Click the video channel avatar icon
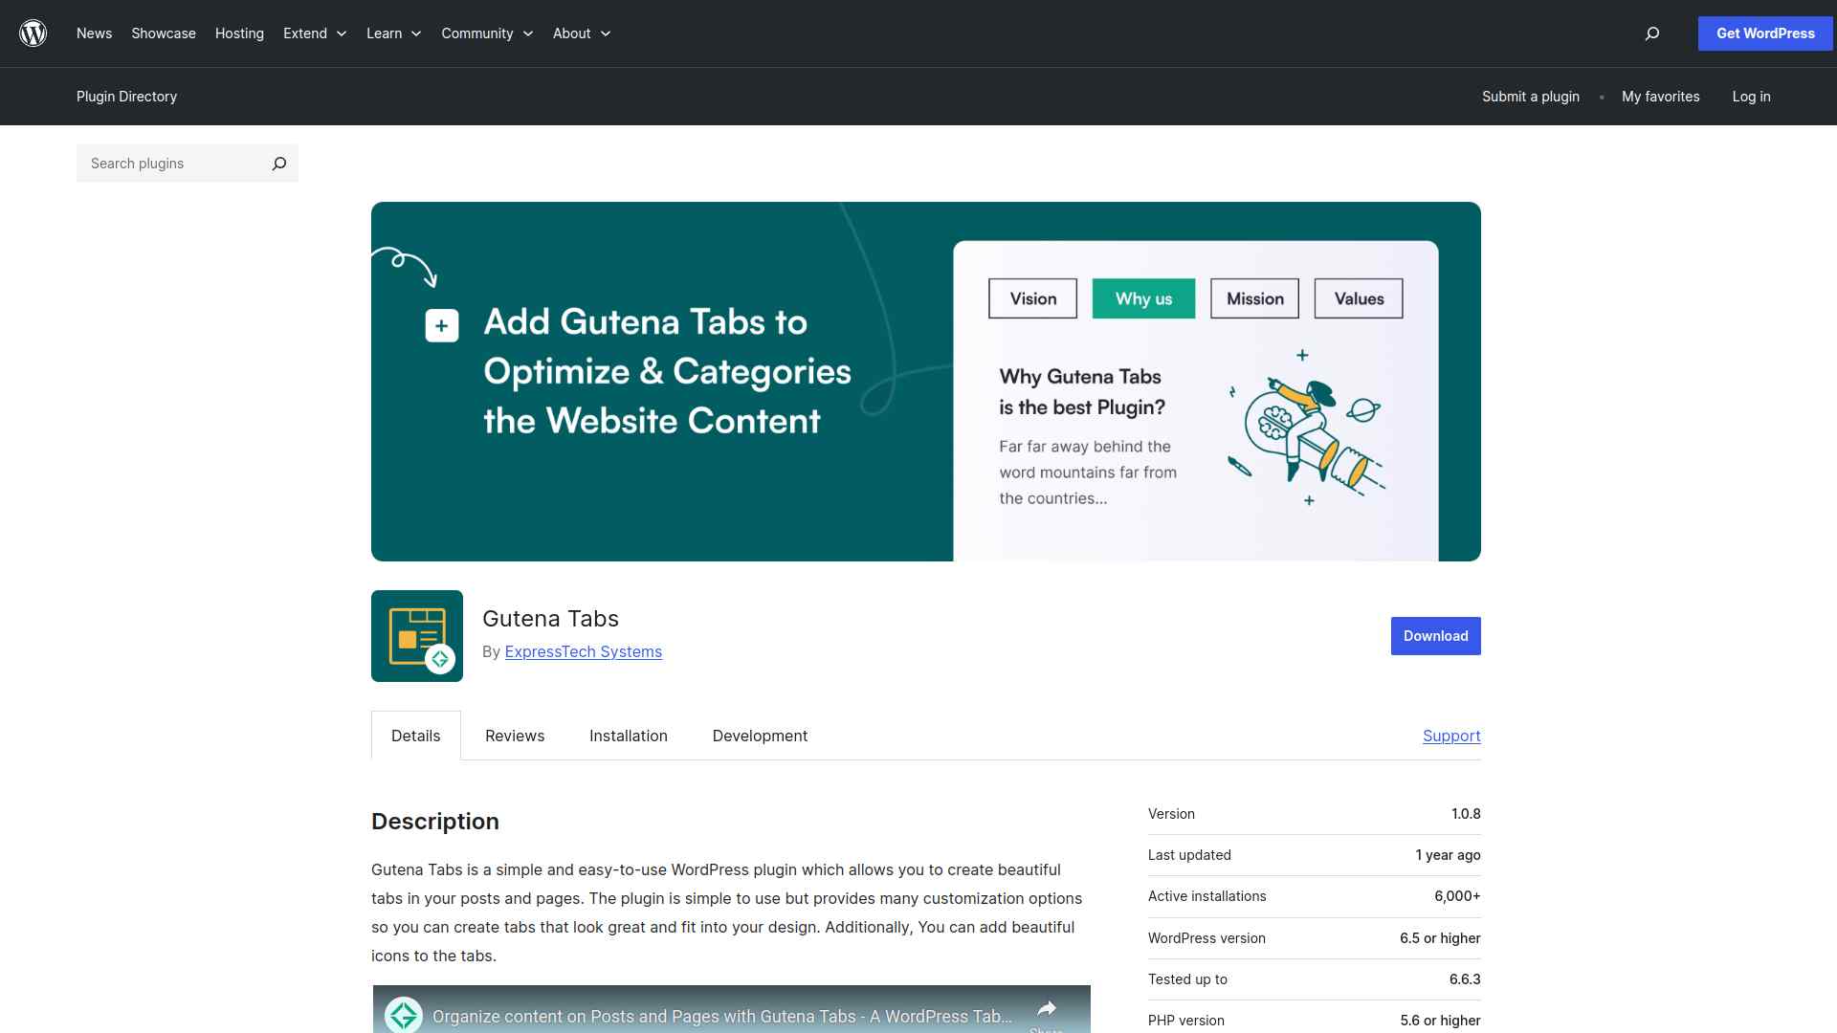Image resolution: width=1837 pixels, height=1033 pixels. (x=404, y=1015)
